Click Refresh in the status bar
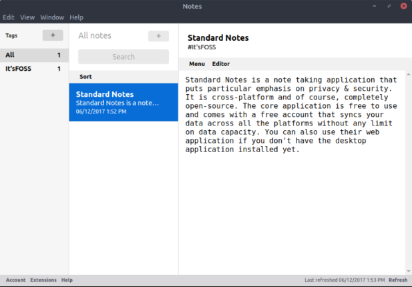This screenshot has height=287, width=412. 398,280
